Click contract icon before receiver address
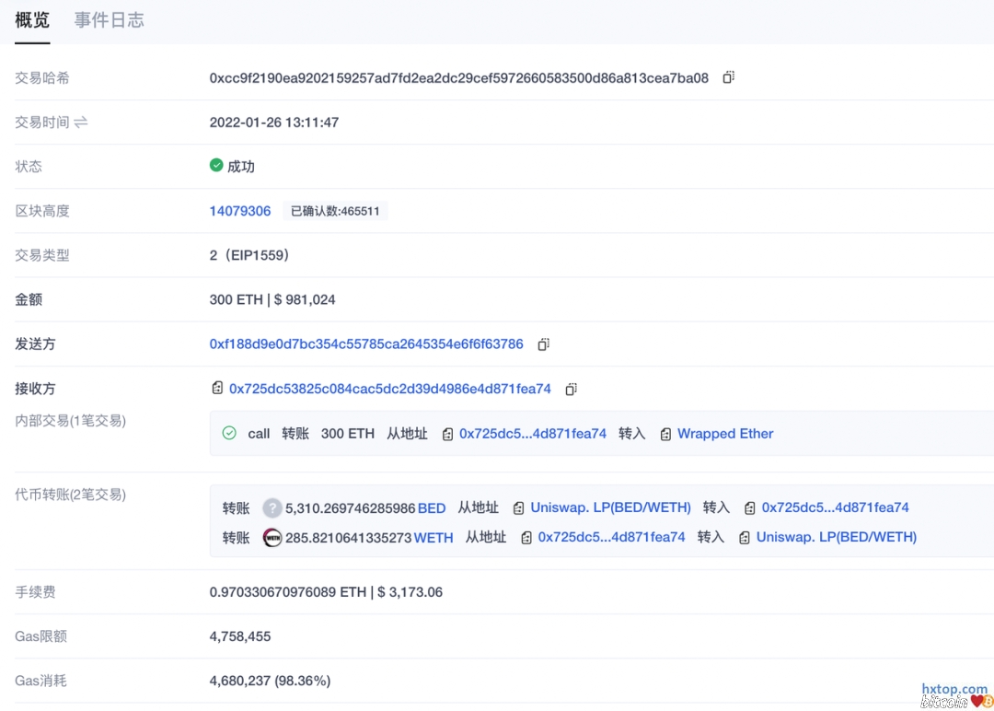 point(217,389)
